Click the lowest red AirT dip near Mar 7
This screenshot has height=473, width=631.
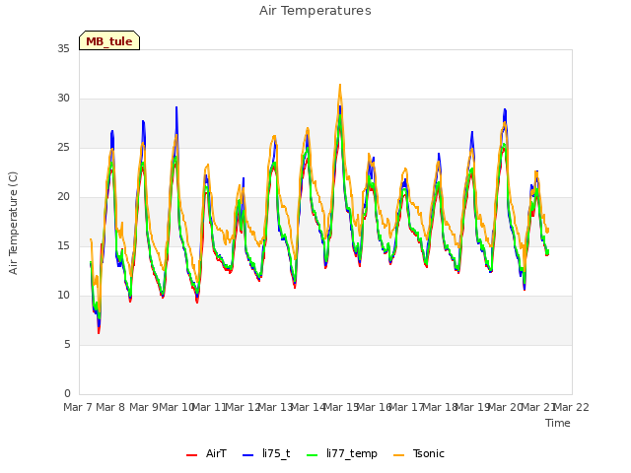click(x=99, y=333)
